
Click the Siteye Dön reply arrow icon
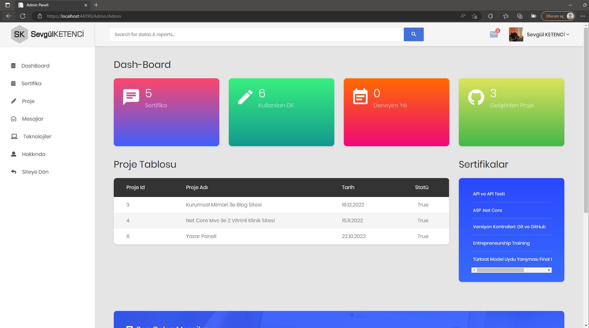coord(14,172)
